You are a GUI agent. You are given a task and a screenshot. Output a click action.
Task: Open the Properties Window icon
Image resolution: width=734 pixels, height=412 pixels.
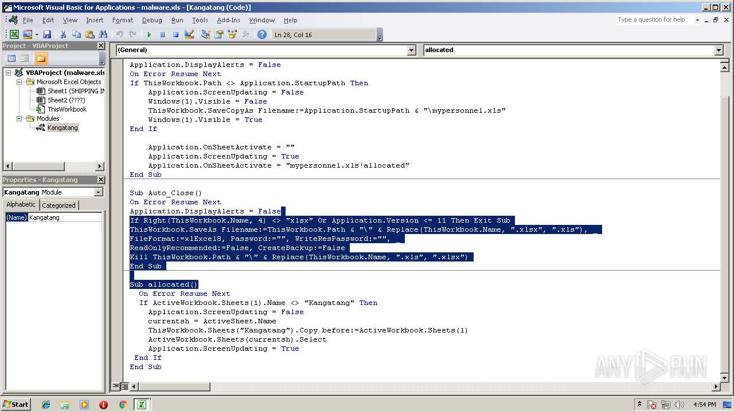tap(218, 34)
